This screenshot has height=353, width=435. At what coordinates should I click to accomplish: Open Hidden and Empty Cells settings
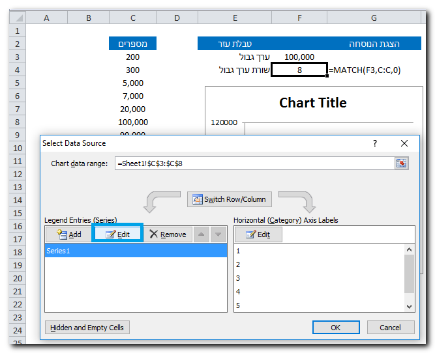87,328
